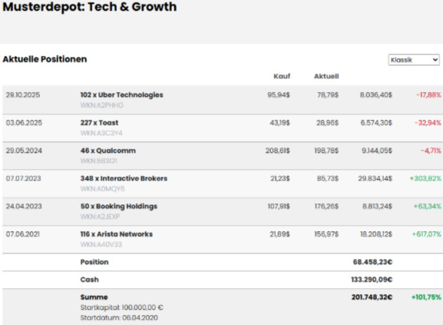
Task: Select WKN:A40V33 under Arista Networks
Action: (101, 244)
